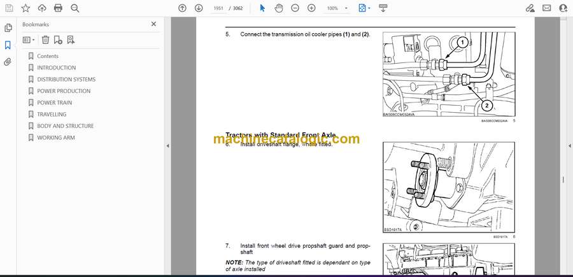
Task: Open the zoom level 100% dropdown
Action: point(336,8)
